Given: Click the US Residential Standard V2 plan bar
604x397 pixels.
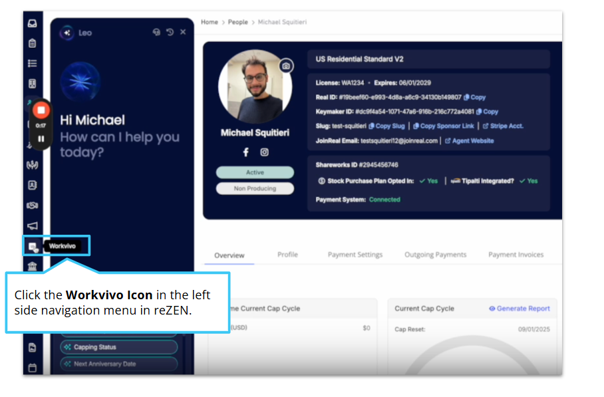Looking at the screenshot, I should coord(428,59).
